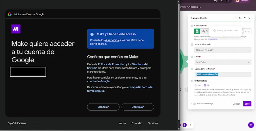Click the redacted account email box

tap(28, 72)
